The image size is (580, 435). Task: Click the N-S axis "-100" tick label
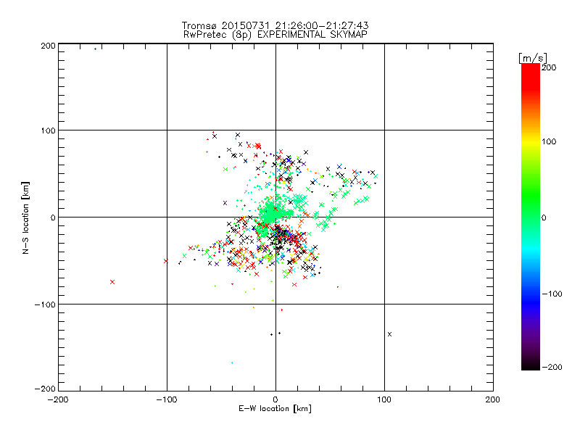[x=45, y=304]
